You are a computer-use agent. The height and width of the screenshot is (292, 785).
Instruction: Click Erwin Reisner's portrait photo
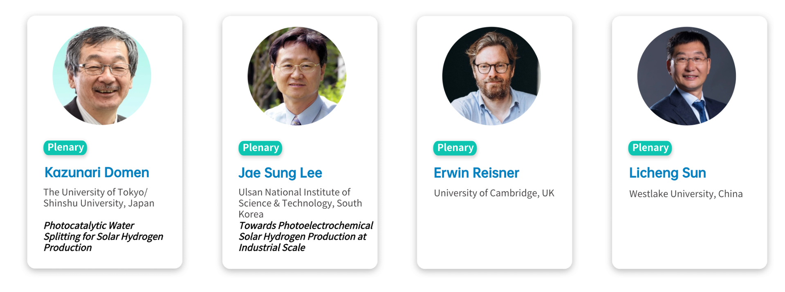pyautogui.click(x=491, y=76)
